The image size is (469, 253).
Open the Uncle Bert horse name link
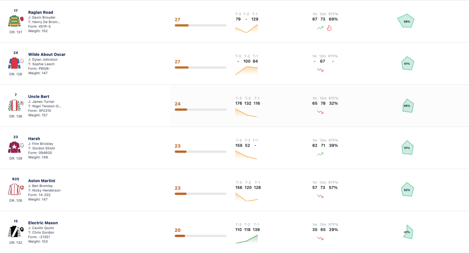38,96
